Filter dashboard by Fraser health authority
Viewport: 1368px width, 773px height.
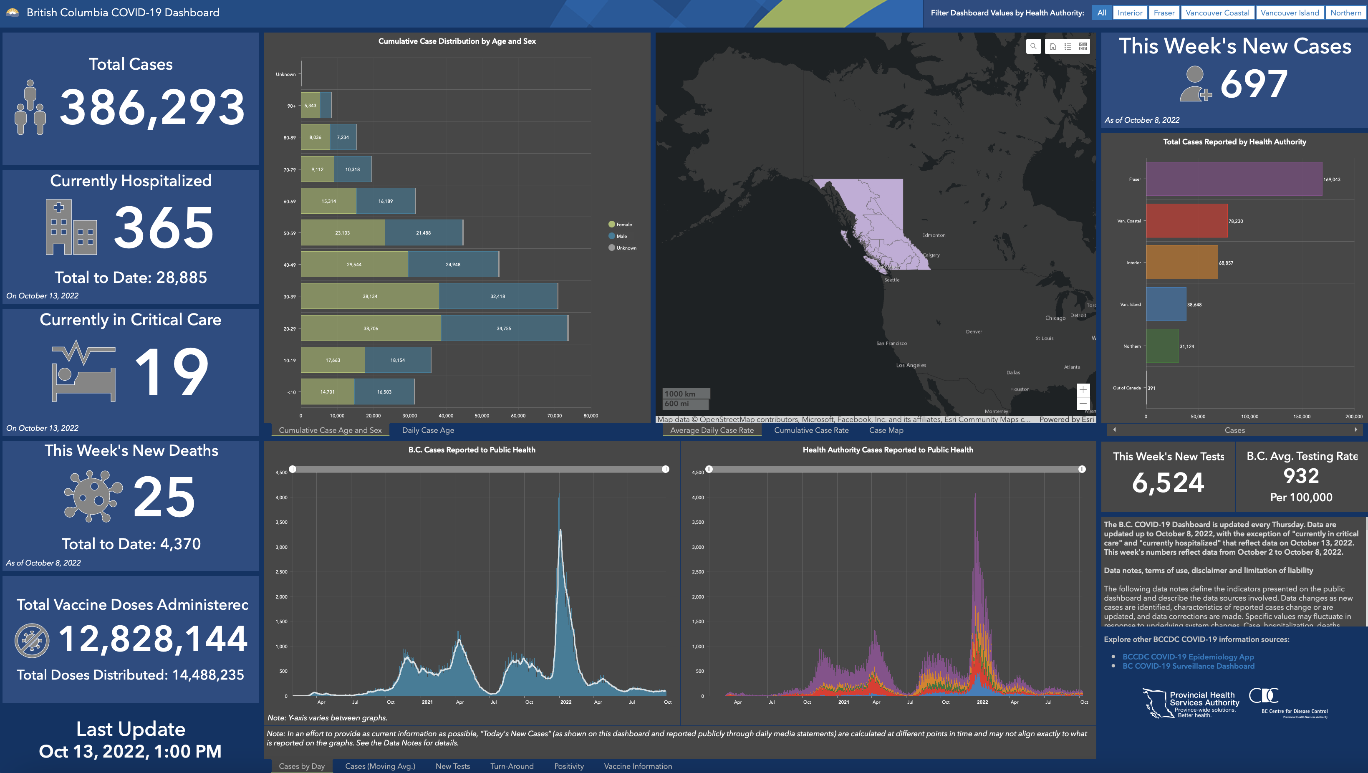point(1164,13)
